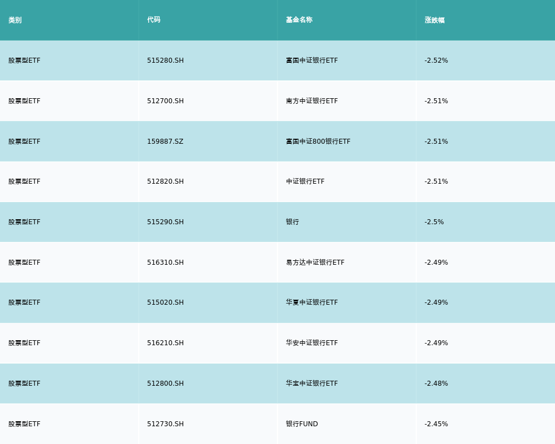The image size is (555, 444).
Task: Click the 华安中证银行ETF fund name
Action: click(x=312, y=343)
